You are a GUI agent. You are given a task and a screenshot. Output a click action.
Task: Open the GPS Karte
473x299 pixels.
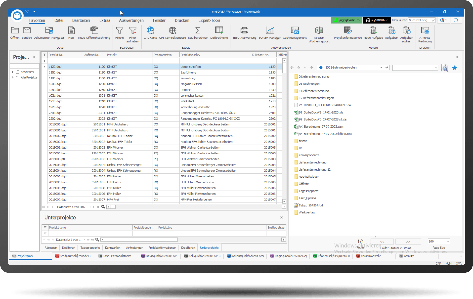(x=150, y=30)
